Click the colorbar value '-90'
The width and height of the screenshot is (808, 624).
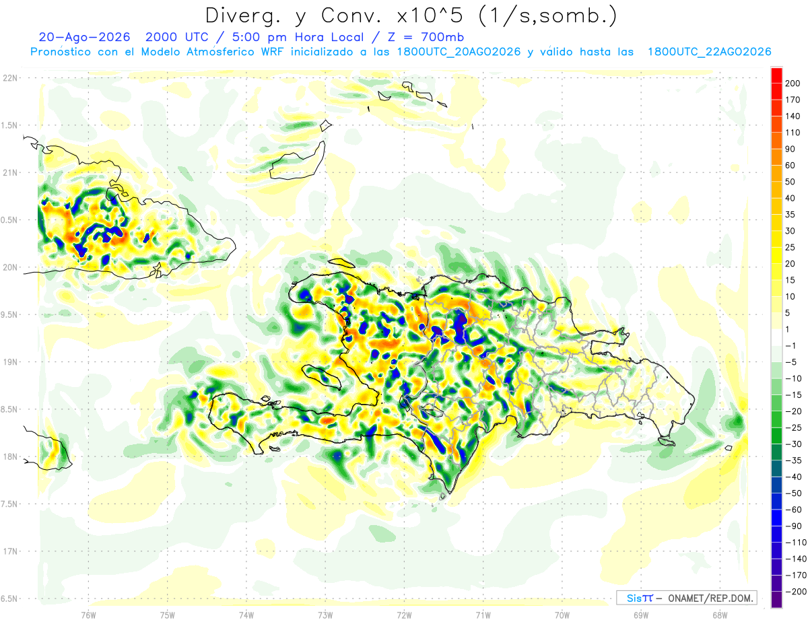793,526
